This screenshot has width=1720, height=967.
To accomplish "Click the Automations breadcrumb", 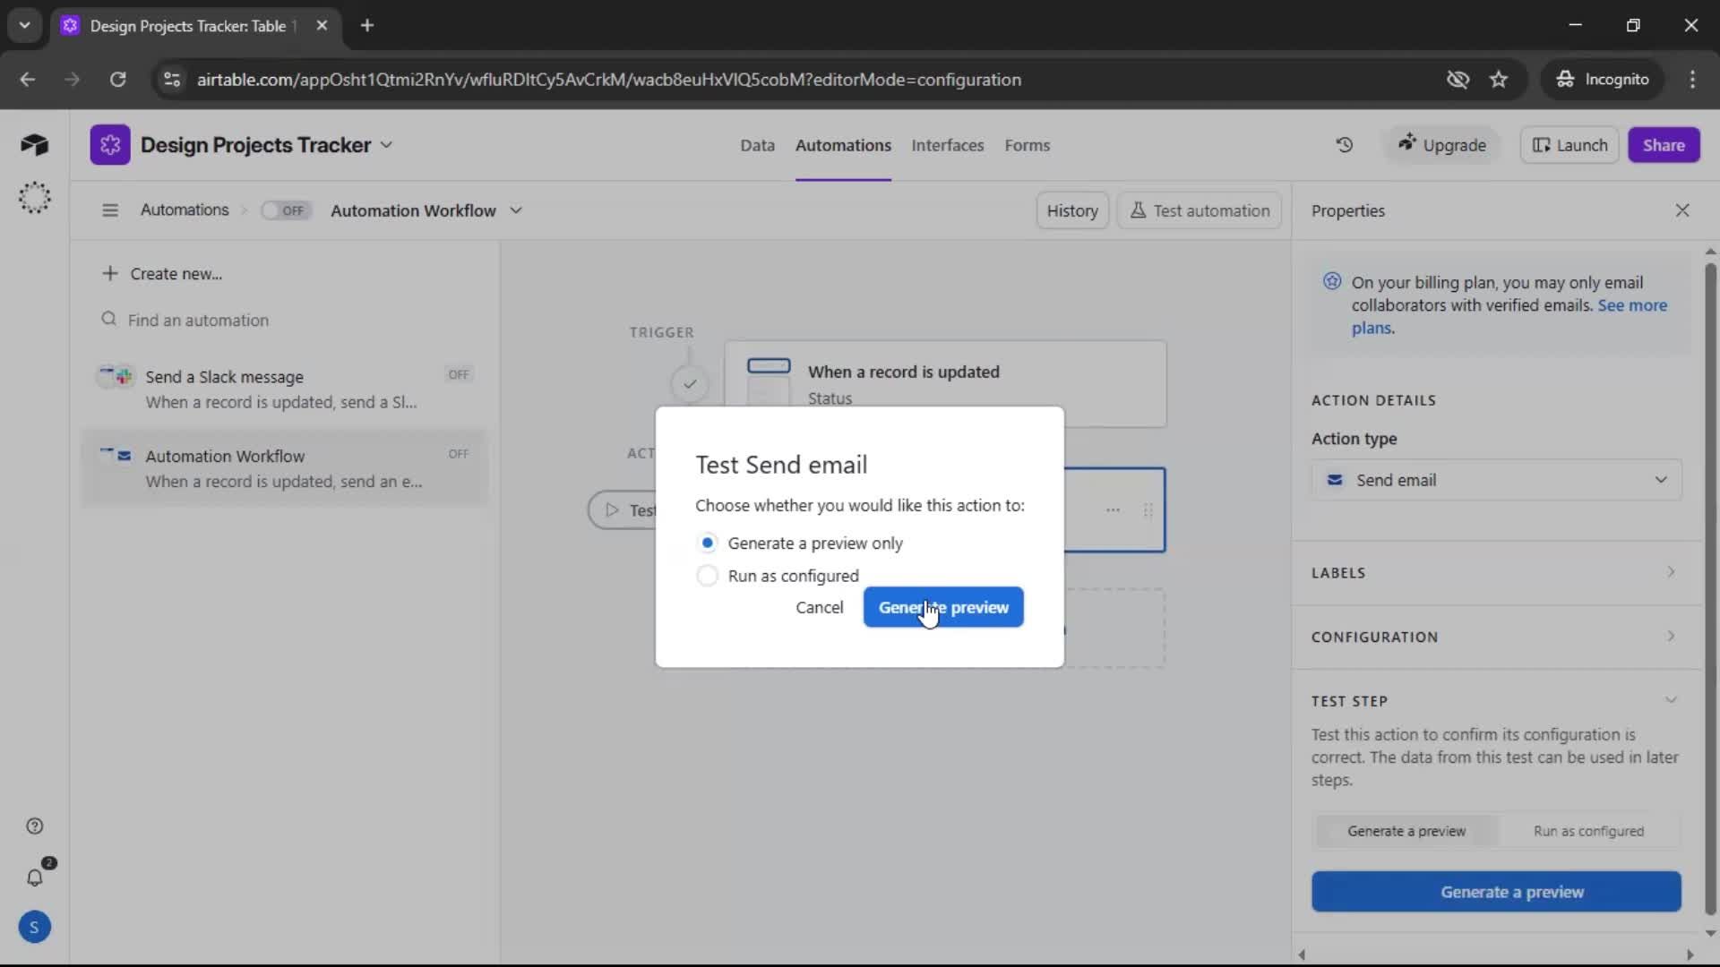I will click(x=185, y=210).
